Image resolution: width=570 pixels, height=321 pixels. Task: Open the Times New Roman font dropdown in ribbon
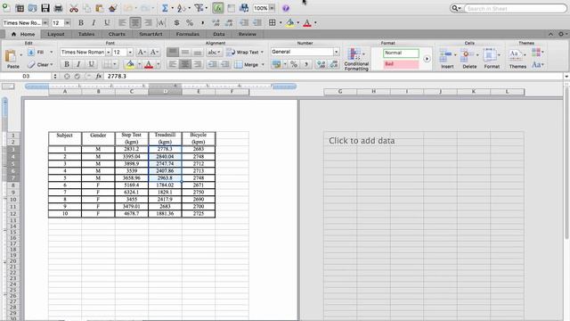109,52
